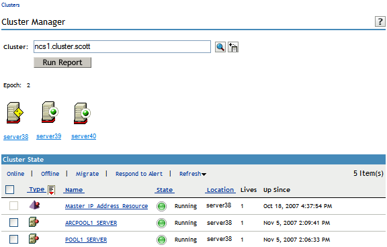The width and height of the screenshot is (387, 247).
Task: Click the Up Since date Nov 5, 2007 2:06:33 PM
Action: [297, 240]
